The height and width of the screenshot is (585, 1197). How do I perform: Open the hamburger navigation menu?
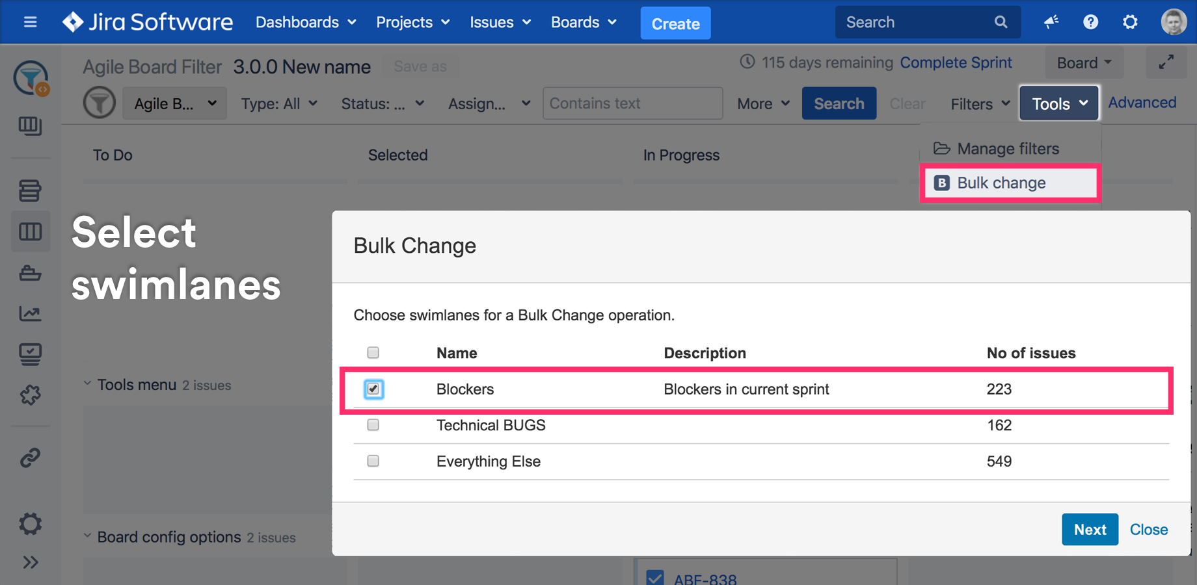30,22
